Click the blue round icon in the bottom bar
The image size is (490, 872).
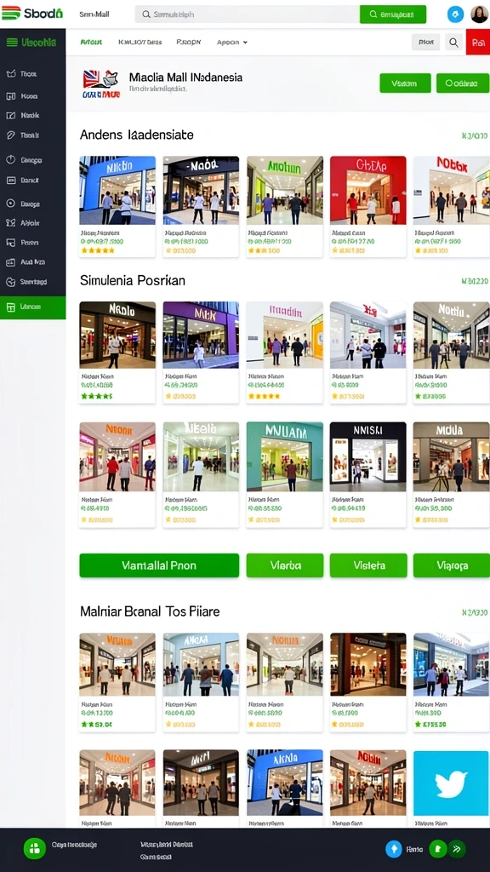(x=395, y=849)
